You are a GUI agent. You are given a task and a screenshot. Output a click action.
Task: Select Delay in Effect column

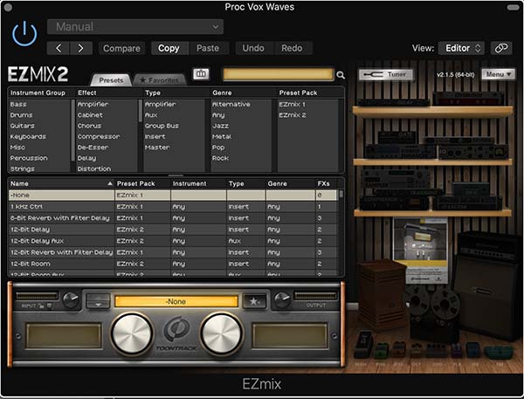click(x=86, y=158)
